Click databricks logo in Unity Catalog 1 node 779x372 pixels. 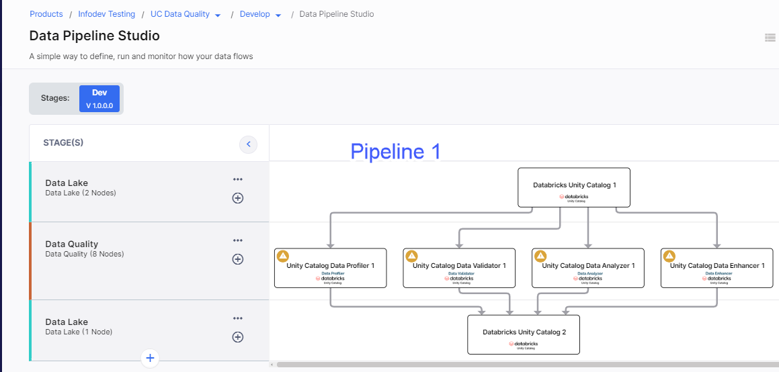[574, 197]
